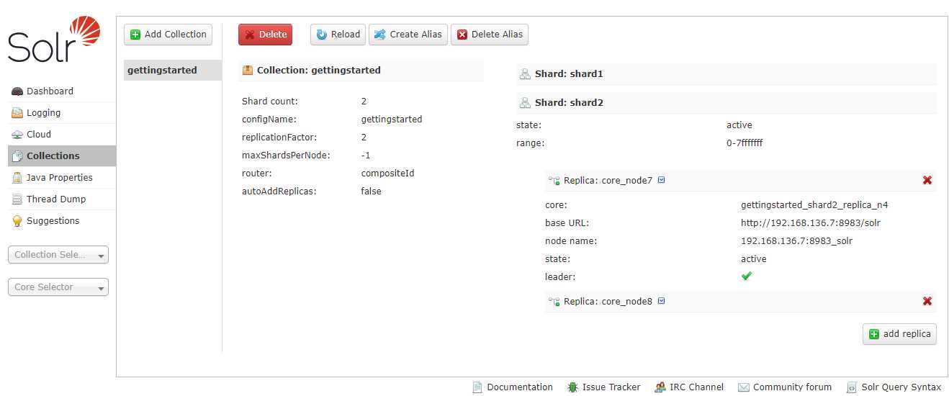The image size is (949, 396).
Task: Open the Collection Selector dropdown
Action: tap(58, 255)
